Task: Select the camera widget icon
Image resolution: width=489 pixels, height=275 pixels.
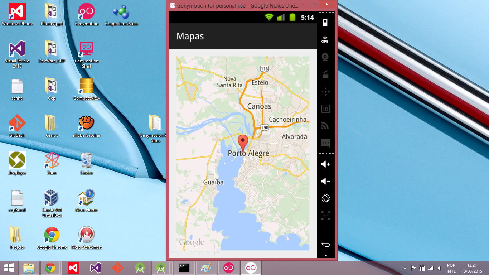Action: 325,57
